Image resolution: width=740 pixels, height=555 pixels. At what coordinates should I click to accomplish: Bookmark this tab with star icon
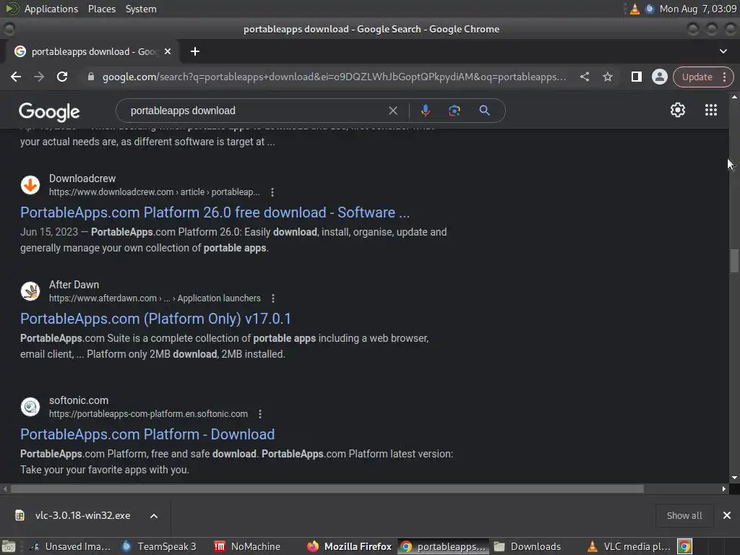point(607,77)
